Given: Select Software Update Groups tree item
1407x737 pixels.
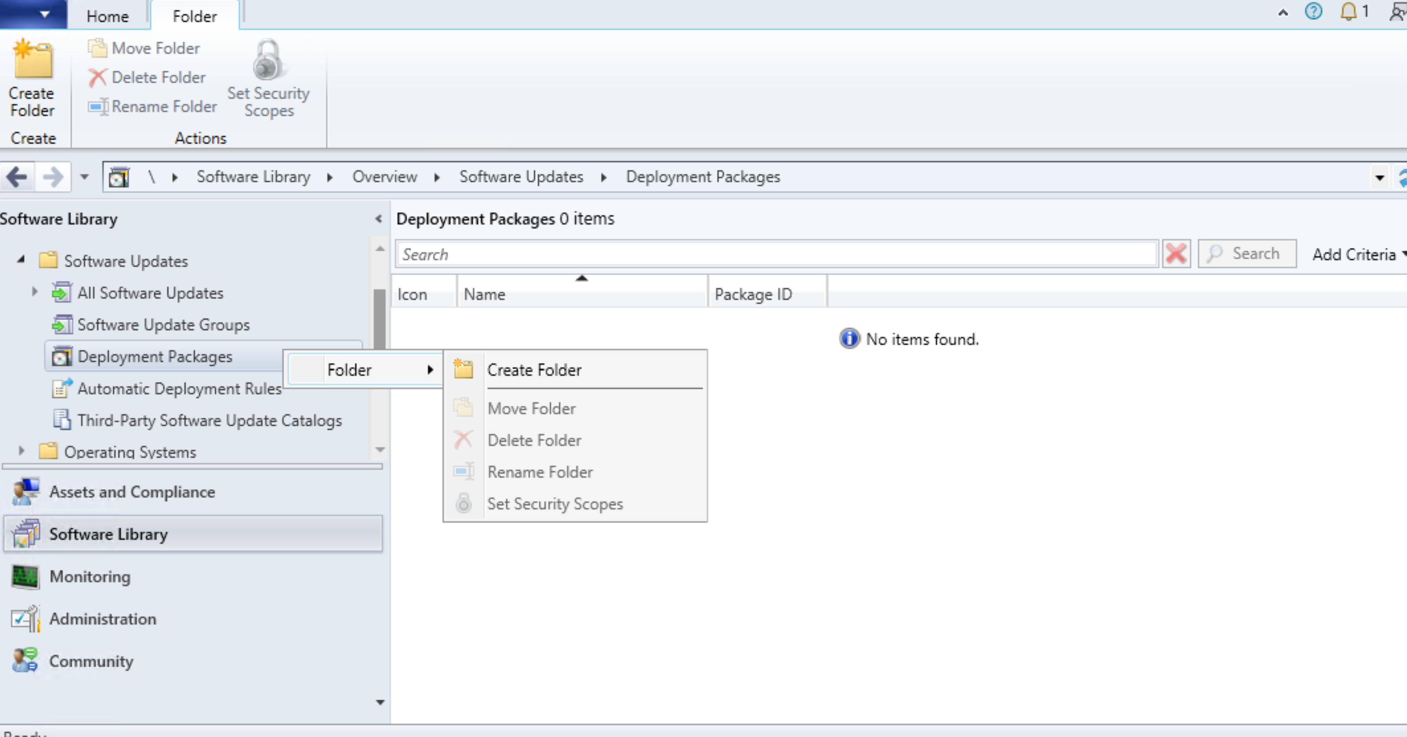Looking at the screenshot, I should [x=165, y=324].
